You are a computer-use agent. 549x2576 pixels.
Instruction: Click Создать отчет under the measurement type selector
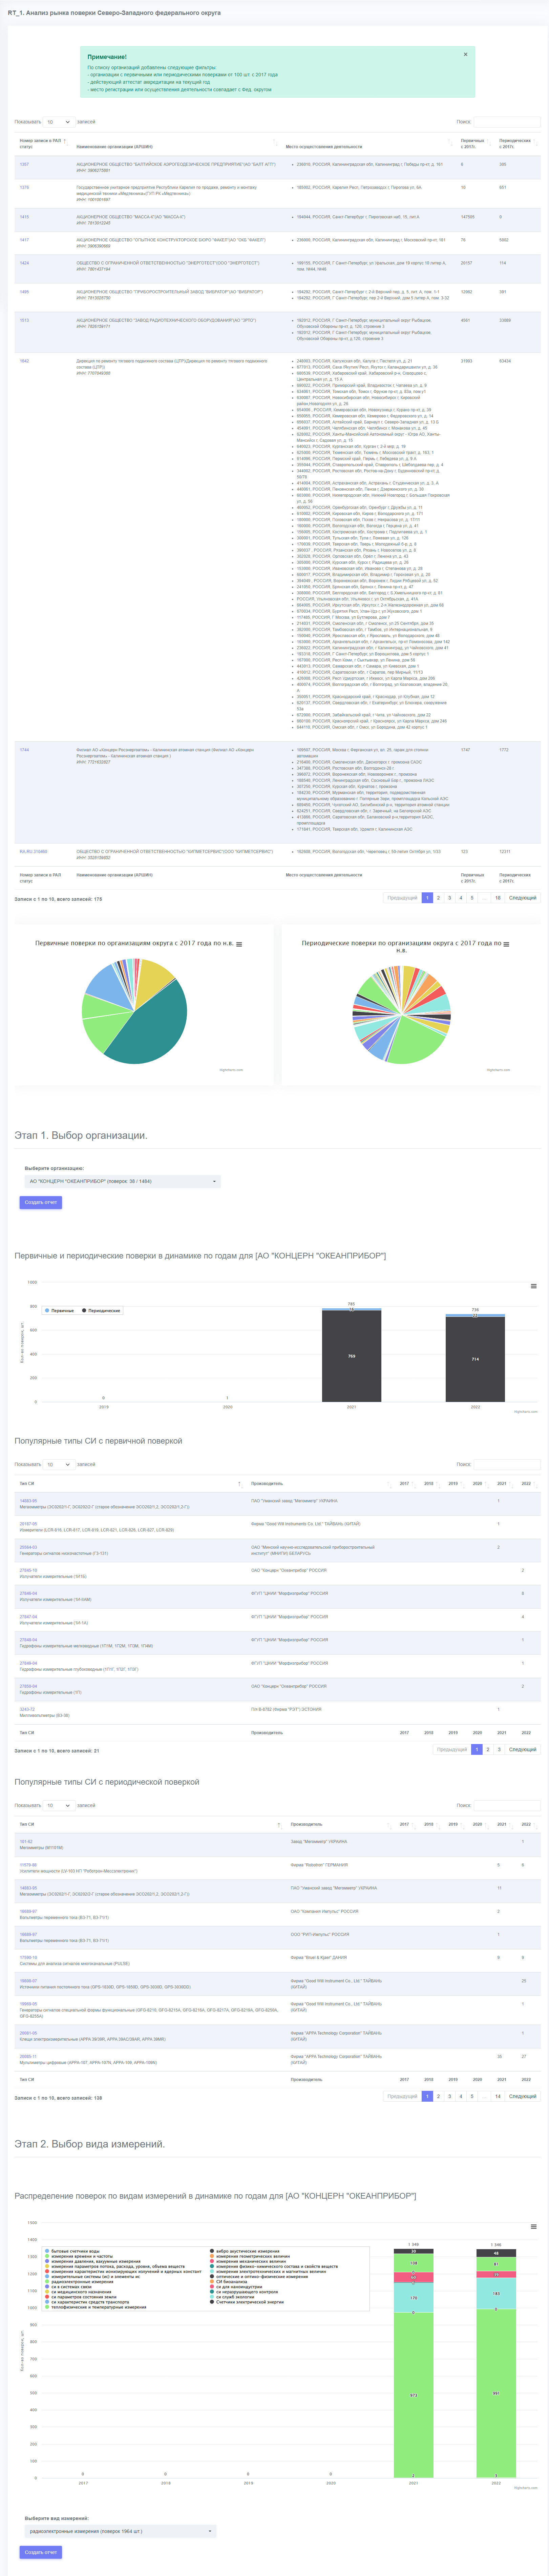coord(41,2552)
